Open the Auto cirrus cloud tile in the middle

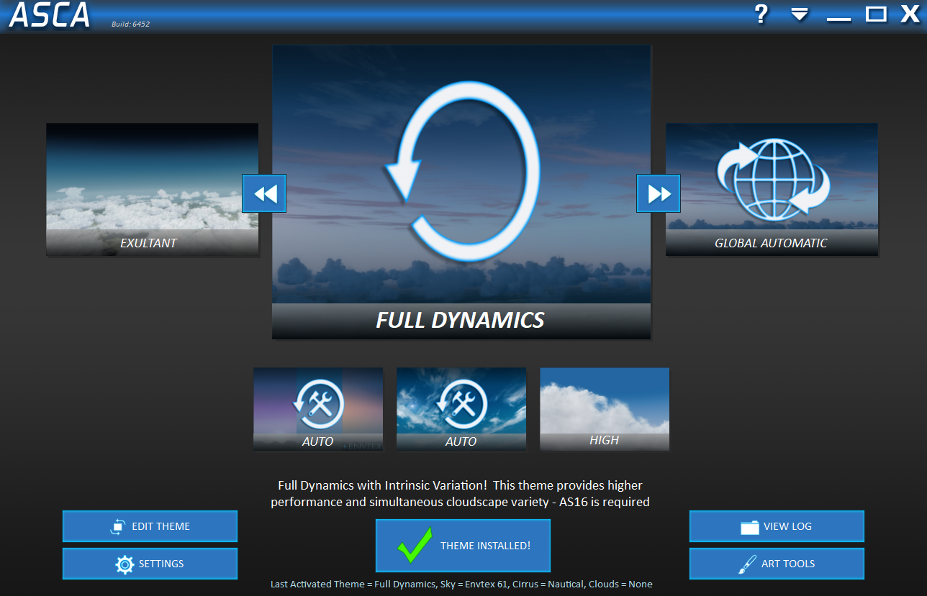click(461, 409)
